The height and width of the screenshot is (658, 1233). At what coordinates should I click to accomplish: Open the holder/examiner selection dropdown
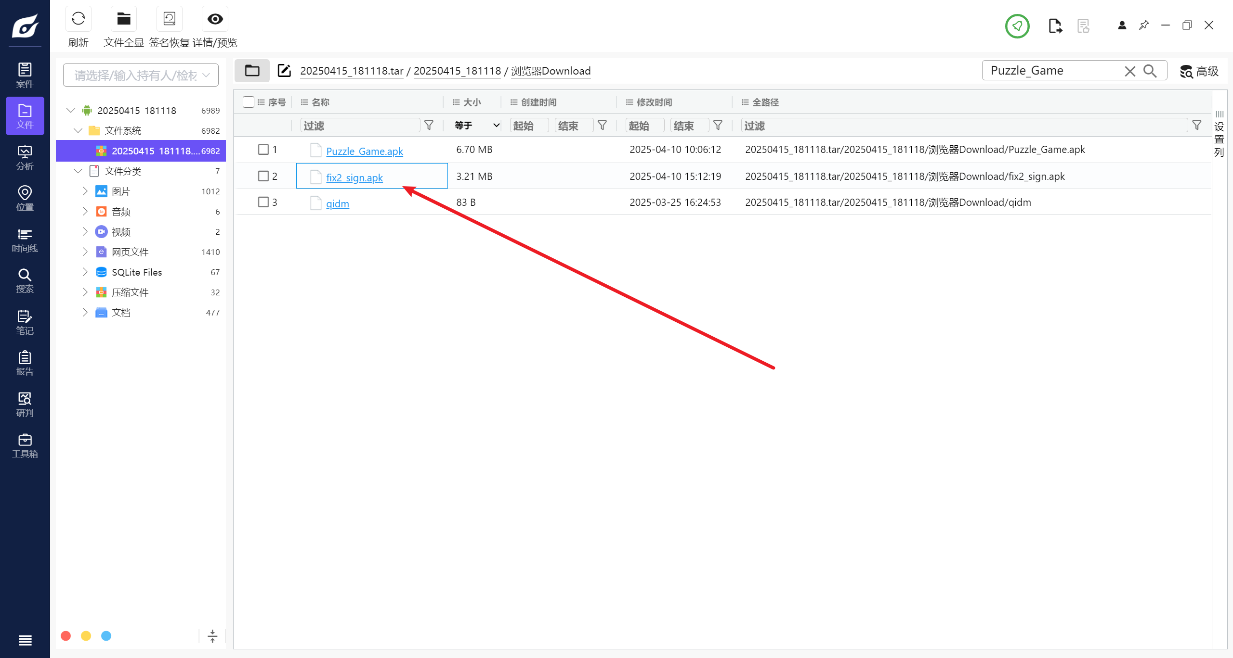pyautogui.click(x=141, y=75)
